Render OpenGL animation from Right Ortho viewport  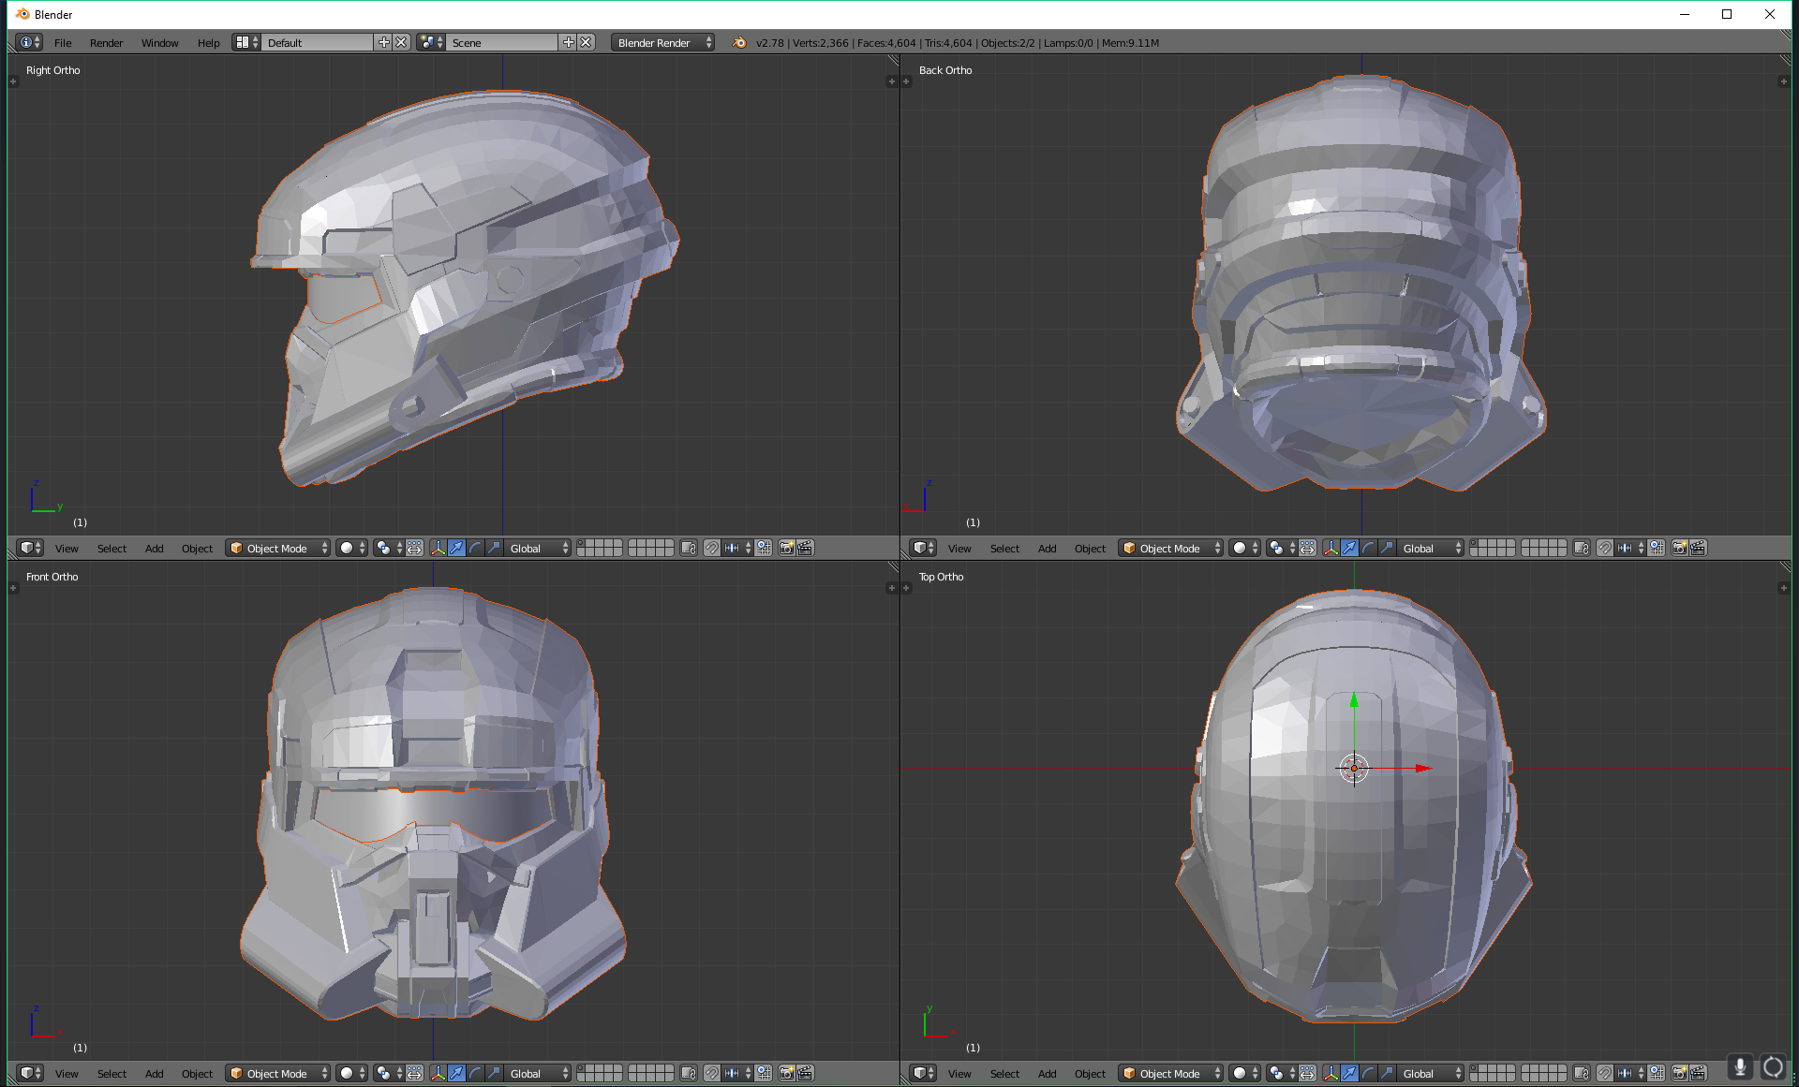tap(805, 548)
